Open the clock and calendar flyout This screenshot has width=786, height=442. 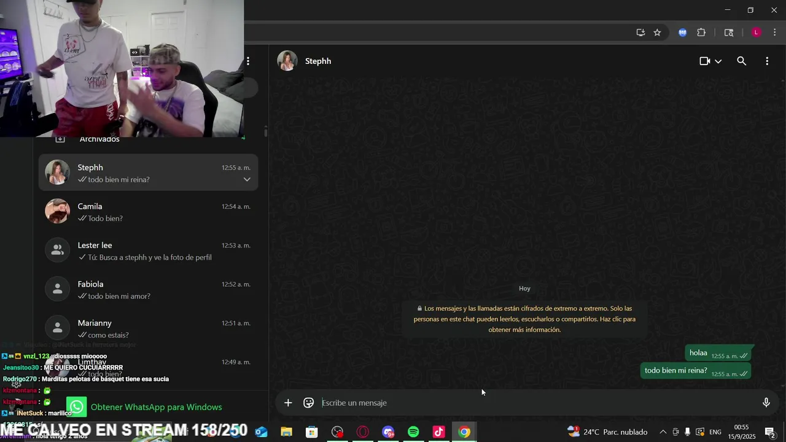[741, 432]
